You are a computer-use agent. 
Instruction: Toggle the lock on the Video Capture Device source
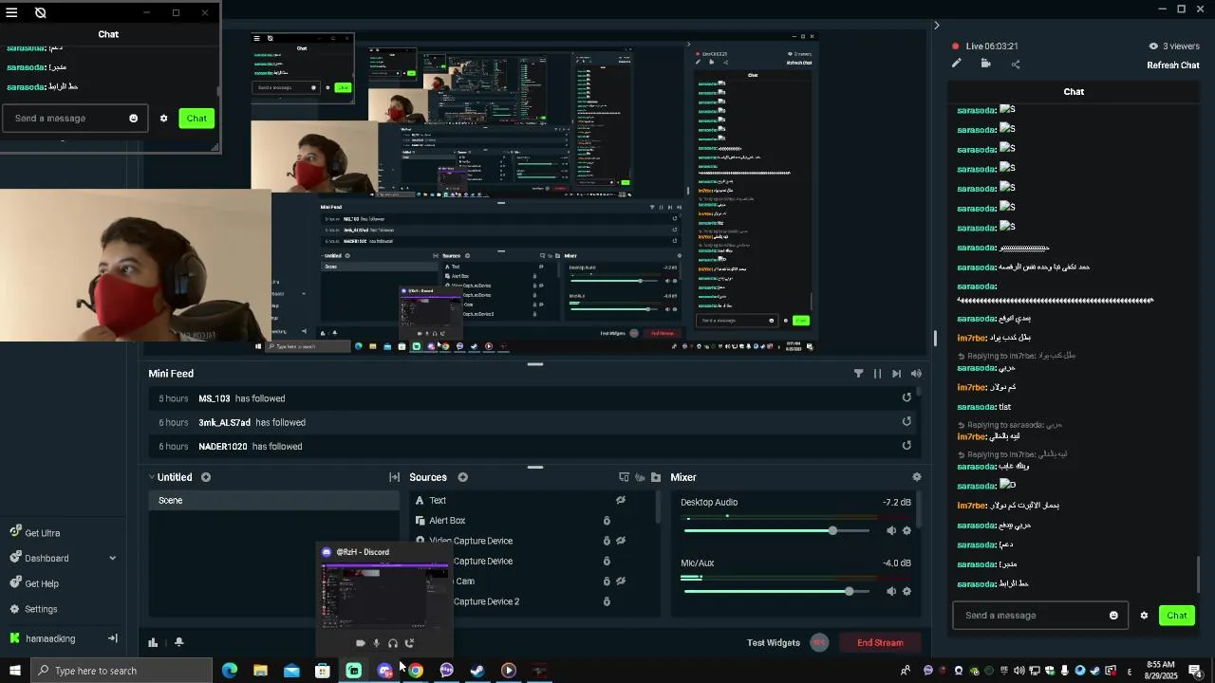pos(607,541)
